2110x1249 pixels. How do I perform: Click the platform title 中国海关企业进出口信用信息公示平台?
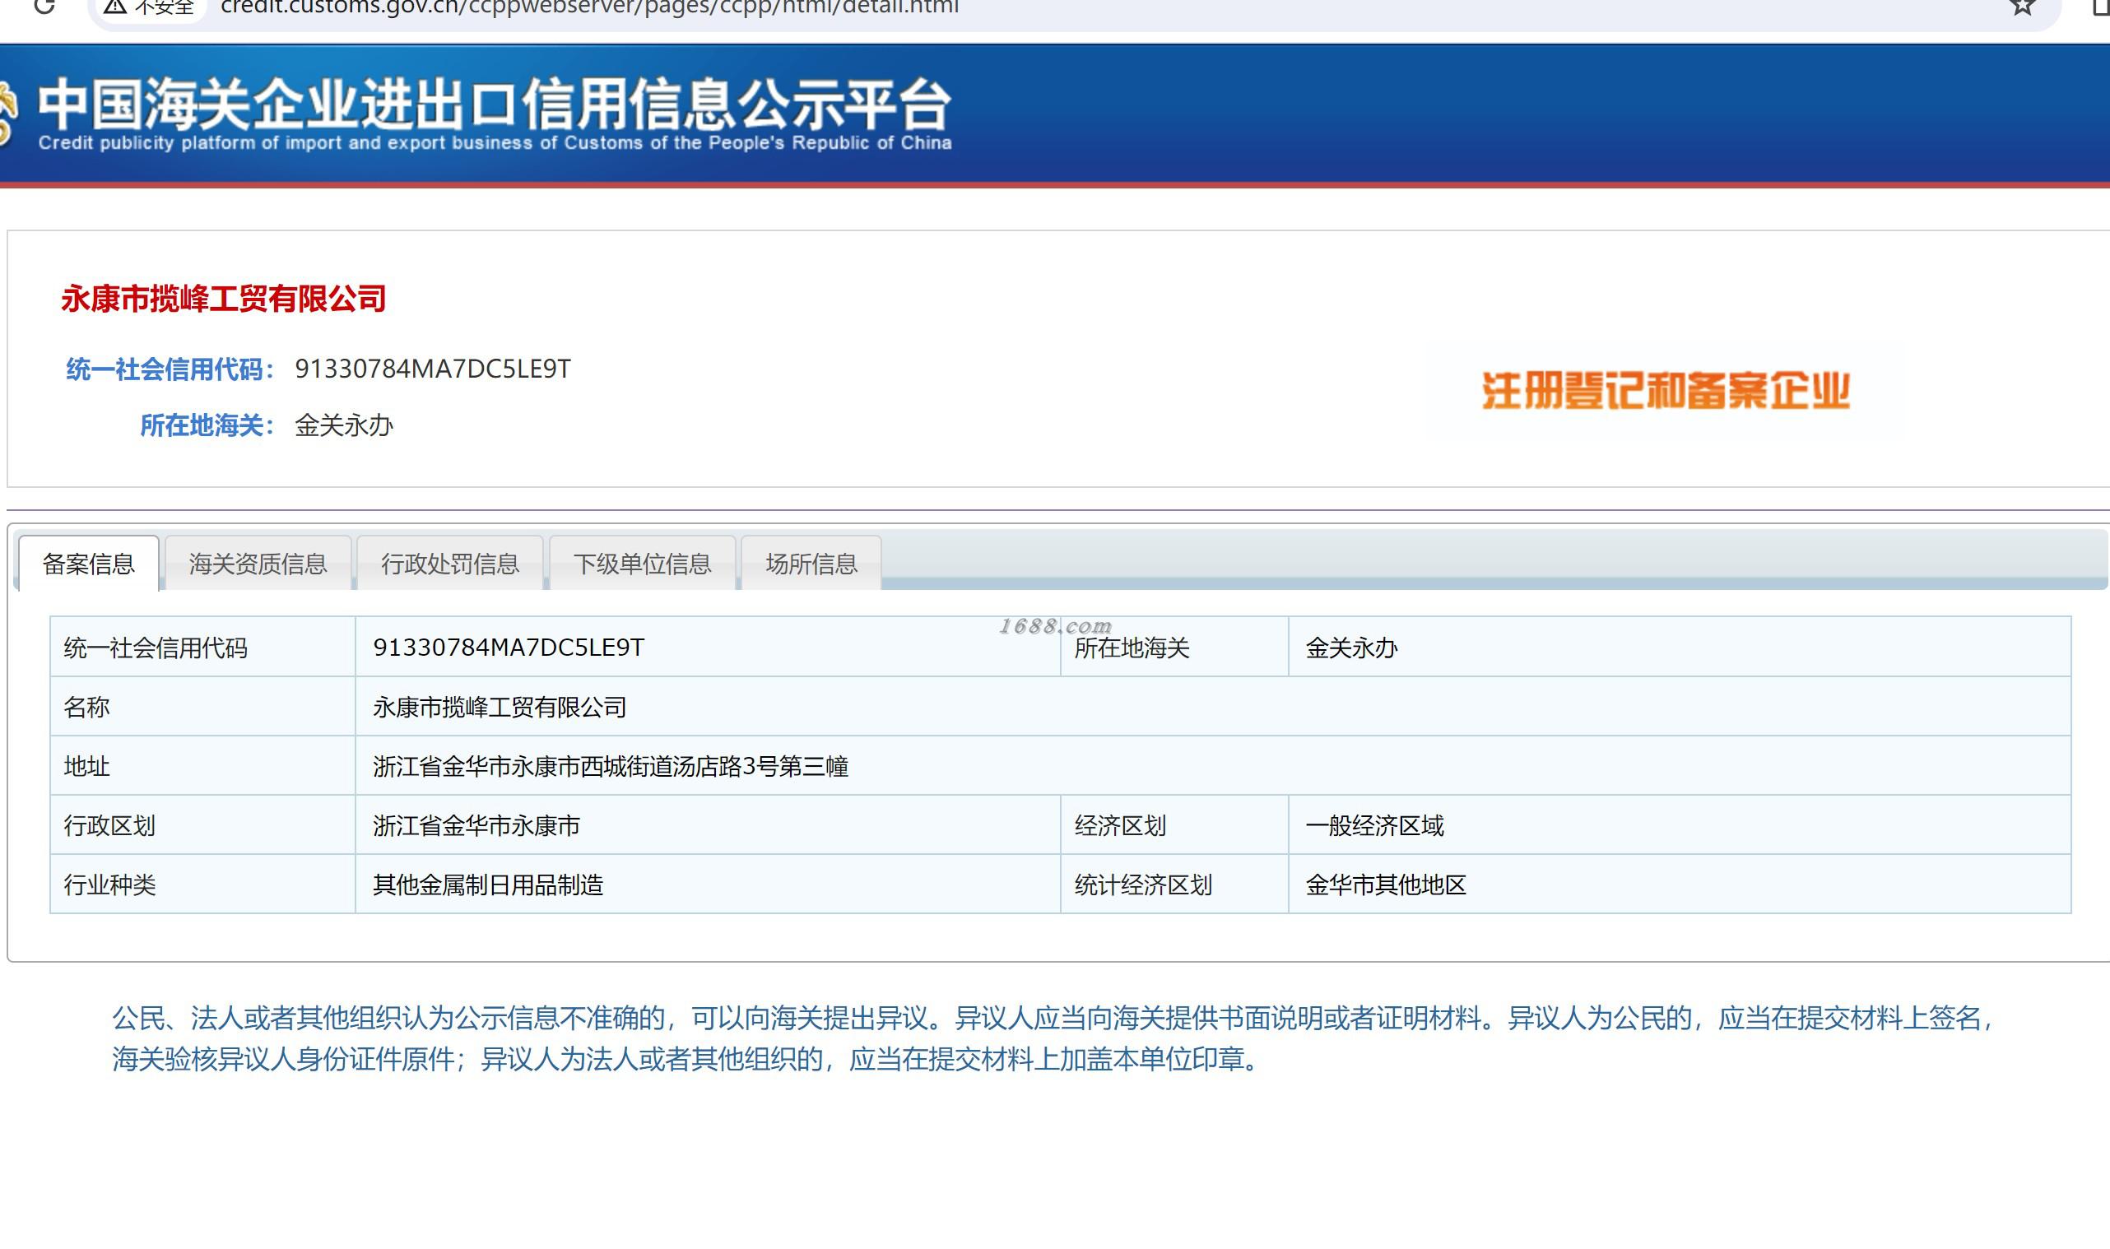click(x=495, y=104)
